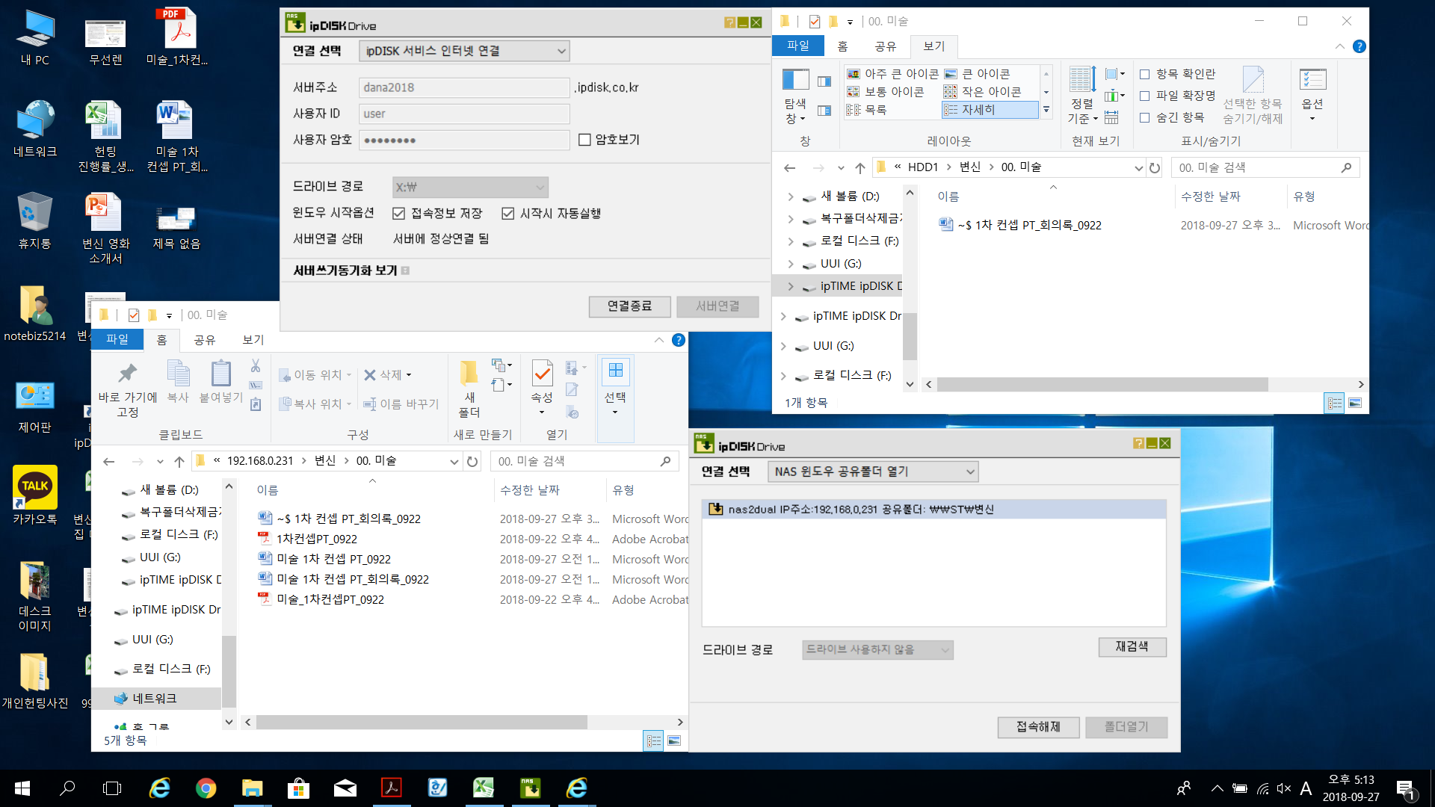Expand ipTIME ipDISK Dr tree node
The image size is (1435, 807).
(x=783, y=316)
